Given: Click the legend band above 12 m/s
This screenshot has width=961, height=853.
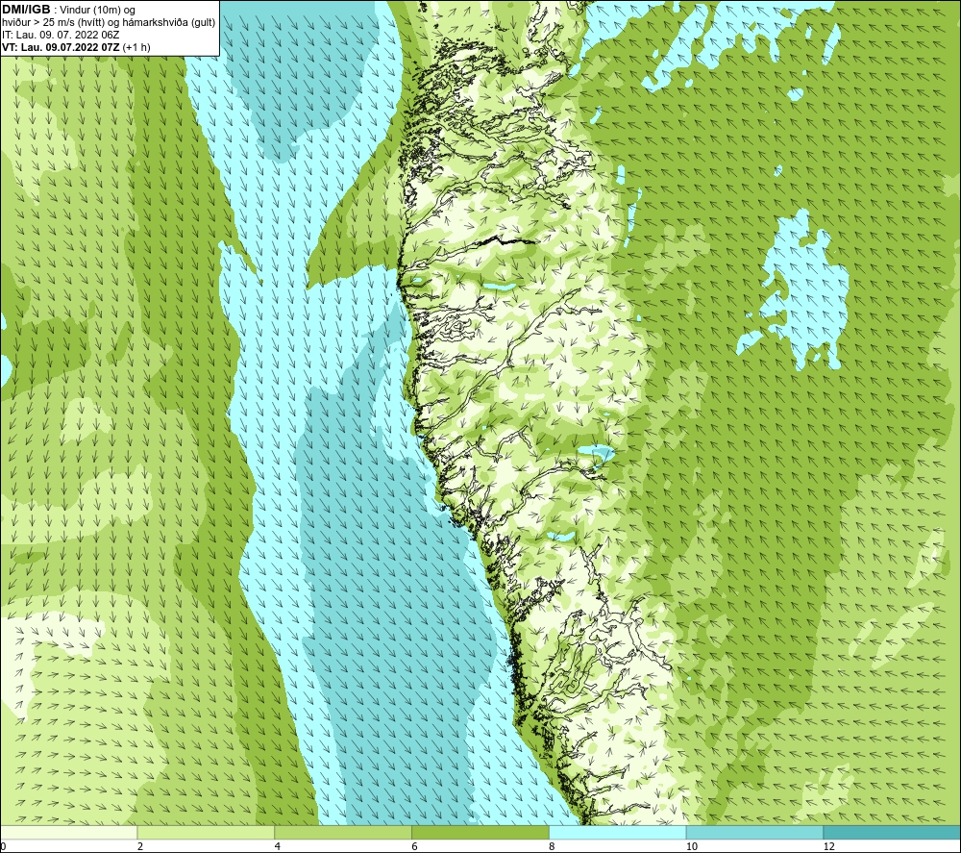Looking at the screenshot, I should point(893,832).
